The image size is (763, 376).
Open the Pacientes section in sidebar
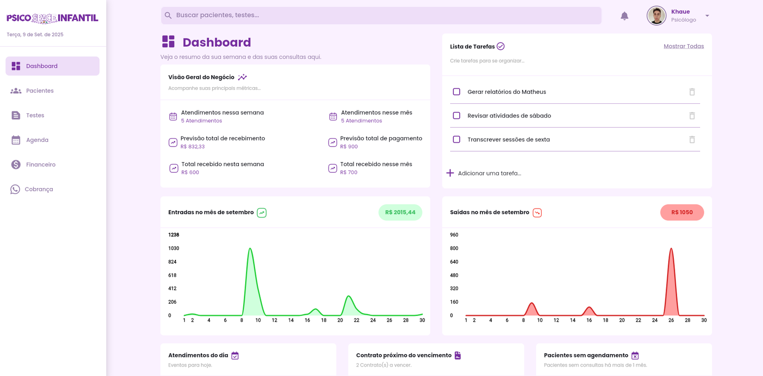point(40,91)
